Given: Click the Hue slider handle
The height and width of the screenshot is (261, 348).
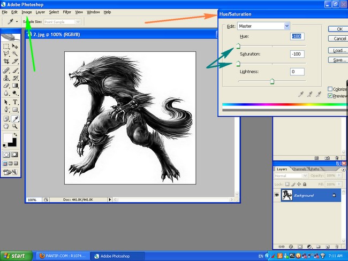Looking at the screenshot, I should pos(238,46).
